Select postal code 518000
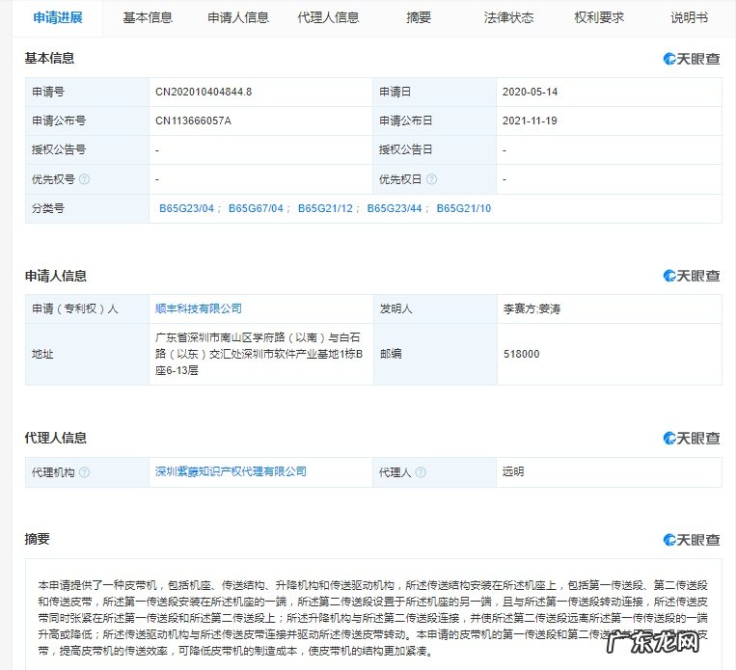This screenshot has height=670, width=736. pyautogui.click(x=521, y=354)
